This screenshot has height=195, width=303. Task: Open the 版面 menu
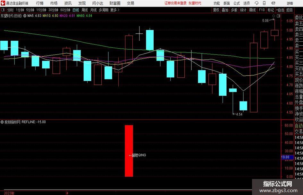226,3
